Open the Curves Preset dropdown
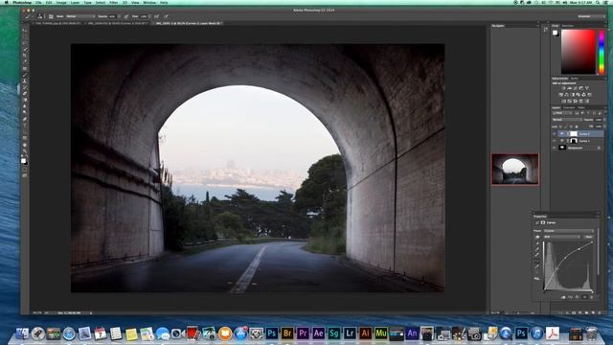Screen dimensions: 613x345 click(568, 231)
